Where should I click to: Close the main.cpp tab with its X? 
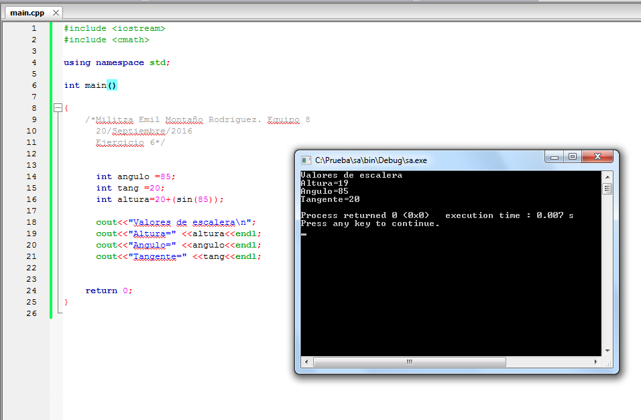coord(56,11)
